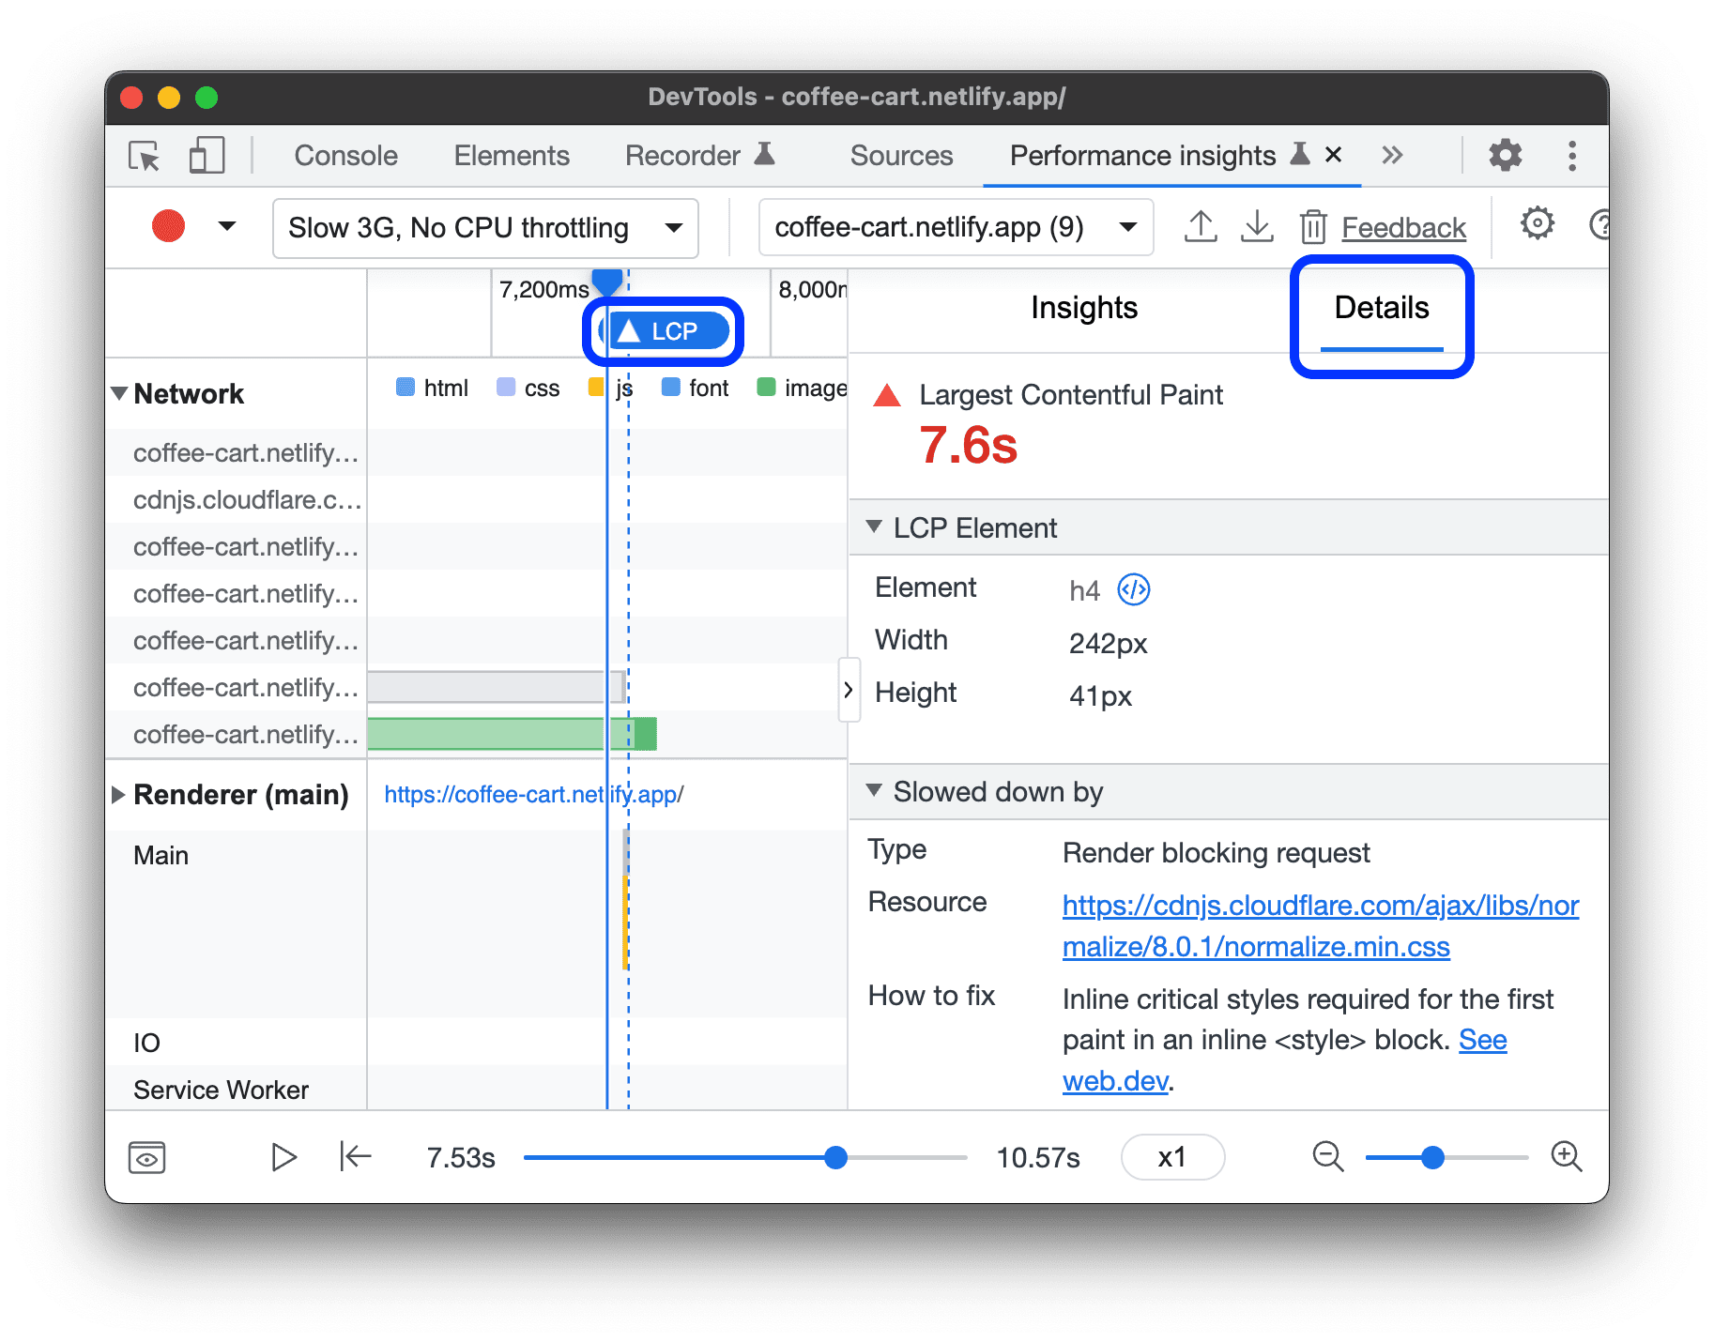This screenshot has width=1714, height=1342.
Task: Open the three-dot DevTools menu
Action: coord(1571,156)
